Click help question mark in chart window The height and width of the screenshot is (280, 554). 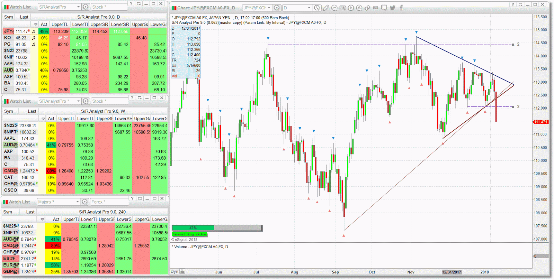coord(513,4)
